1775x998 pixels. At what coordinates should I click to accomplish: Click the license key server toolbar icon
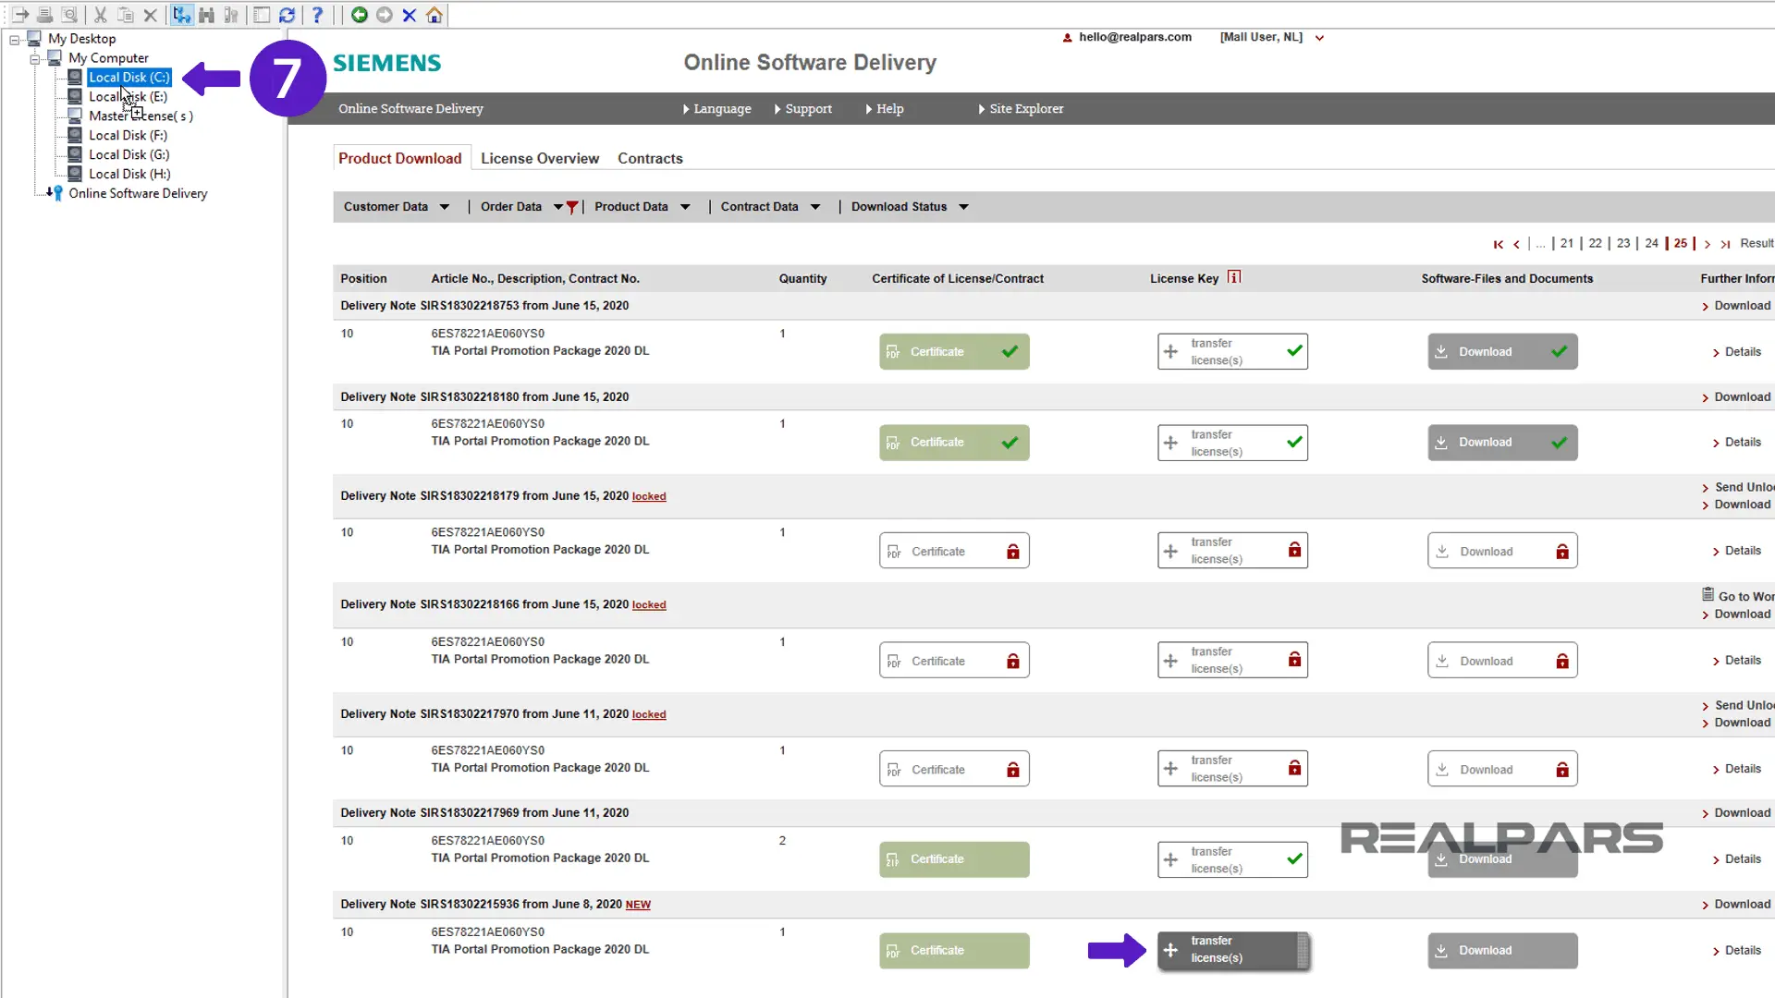click(x=231, y=15)
